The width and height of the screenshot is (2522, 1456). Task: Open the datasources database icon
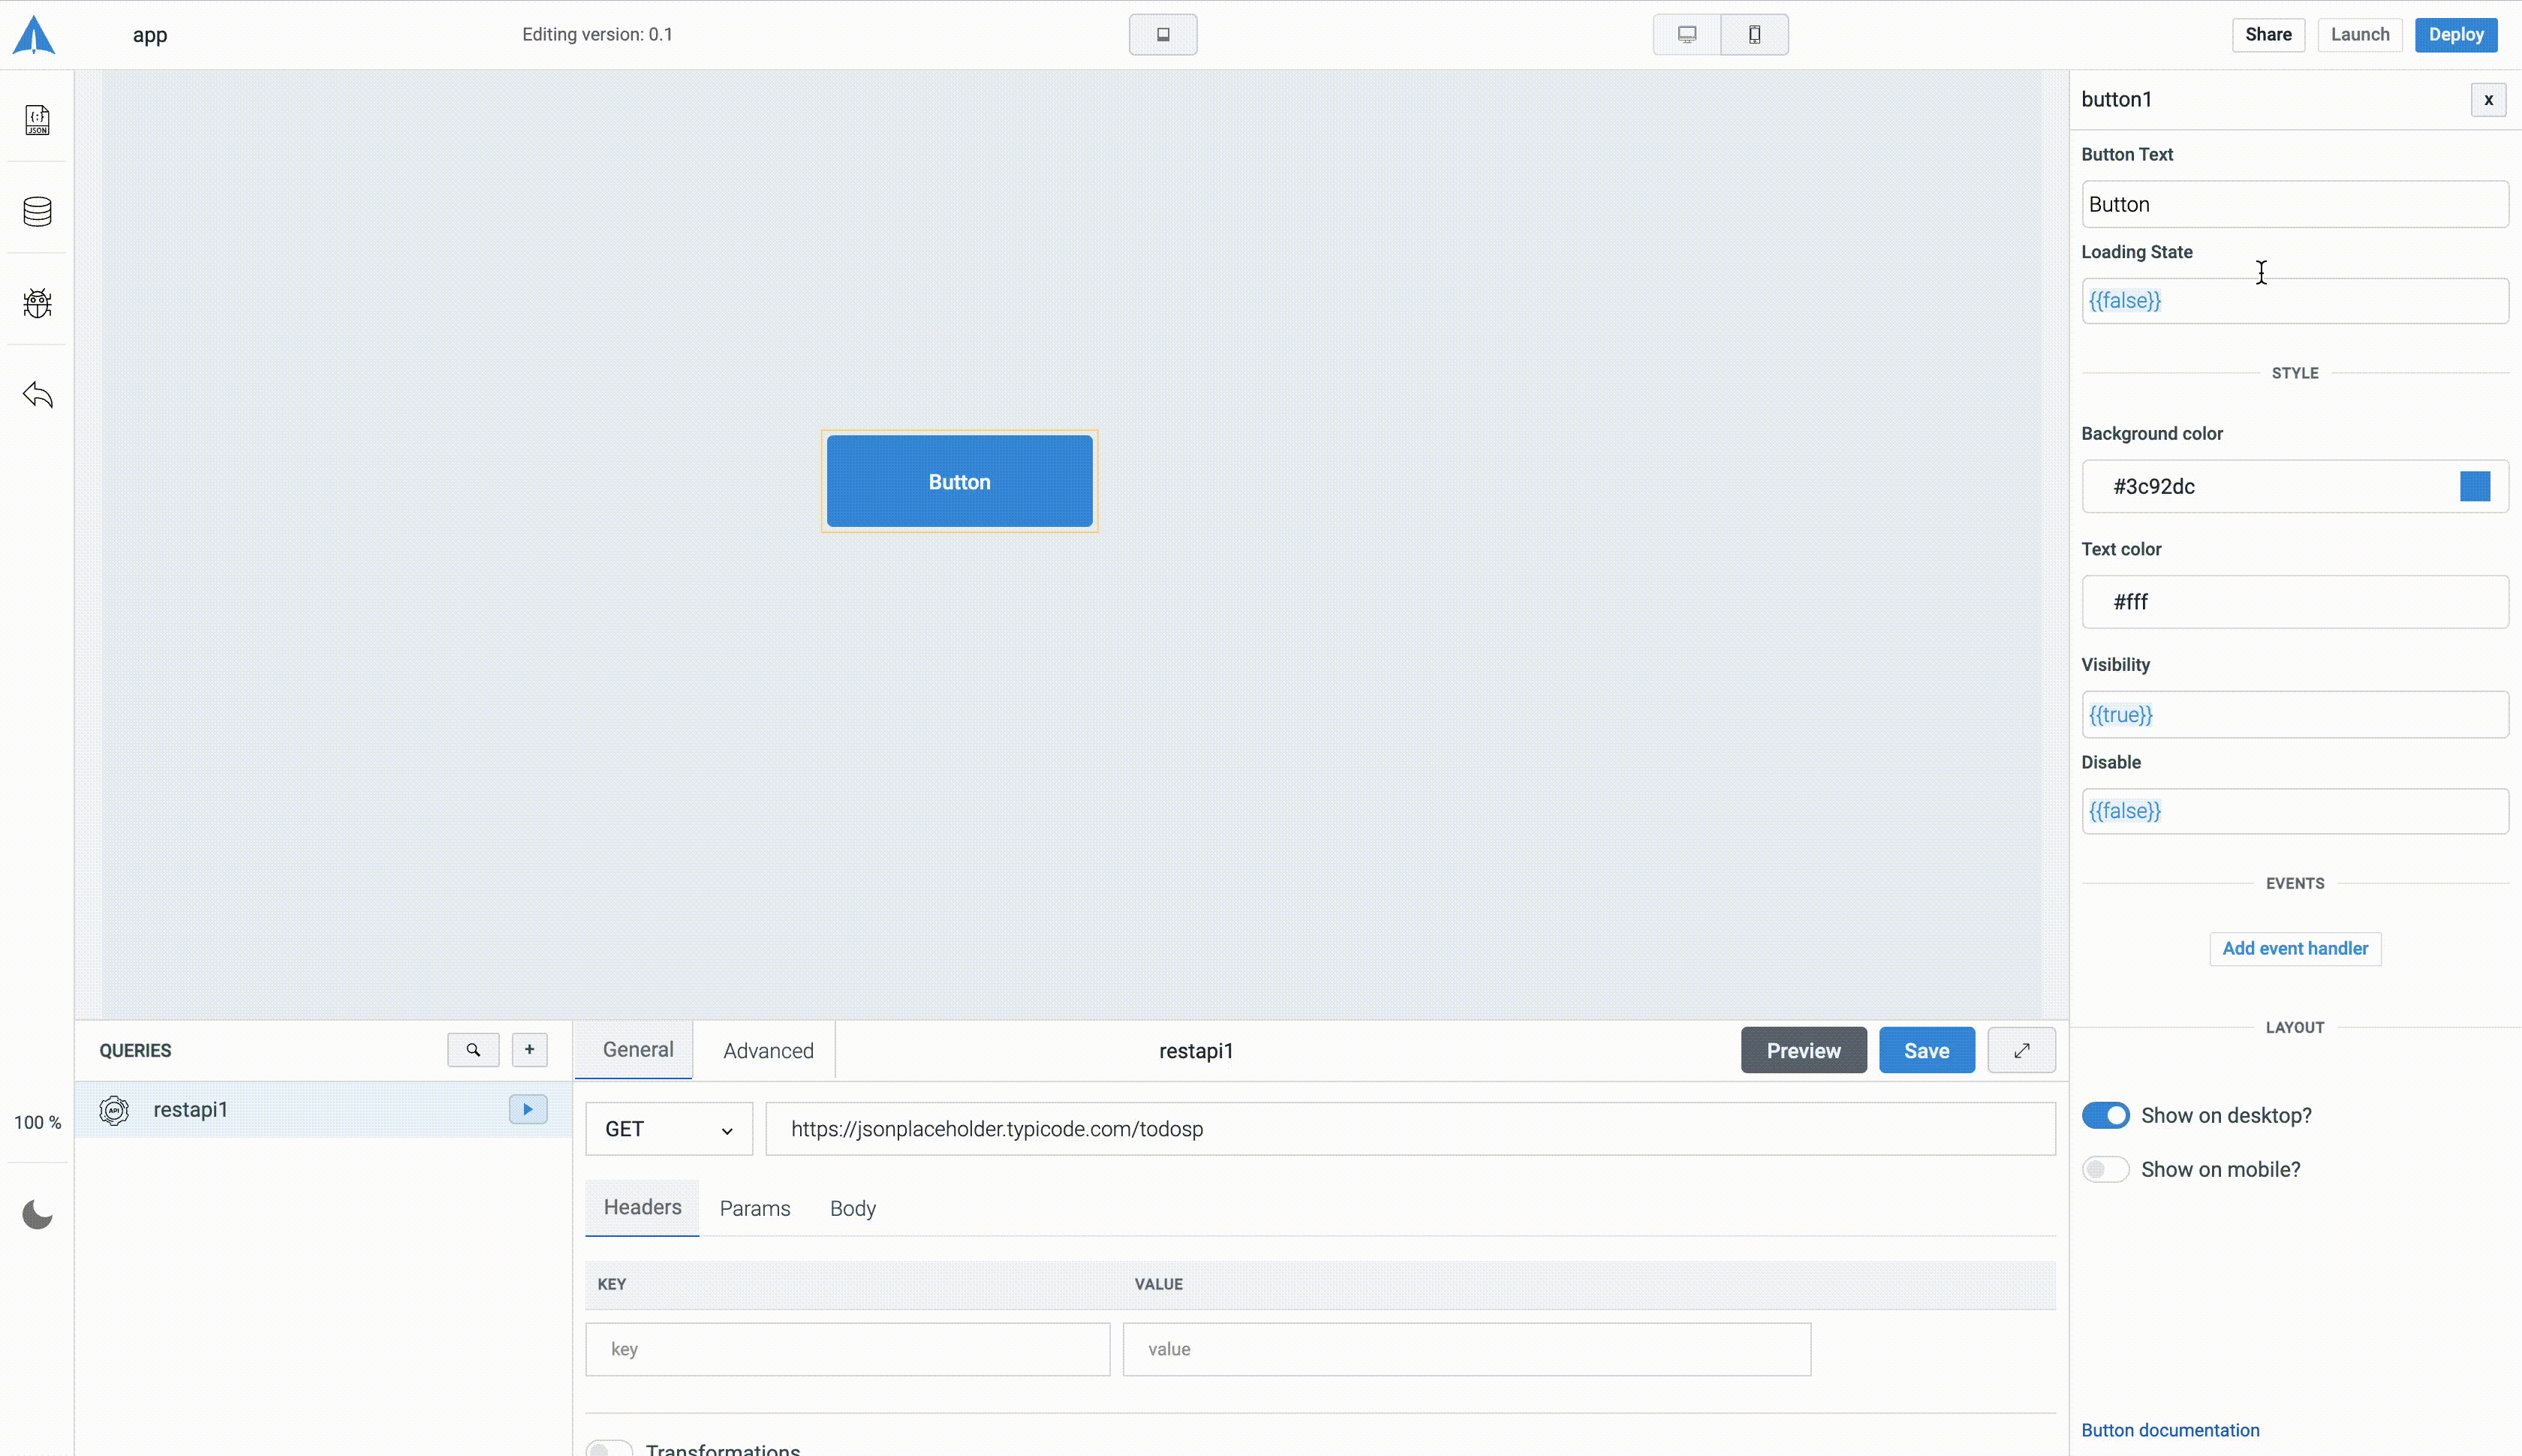coord(37,211)
